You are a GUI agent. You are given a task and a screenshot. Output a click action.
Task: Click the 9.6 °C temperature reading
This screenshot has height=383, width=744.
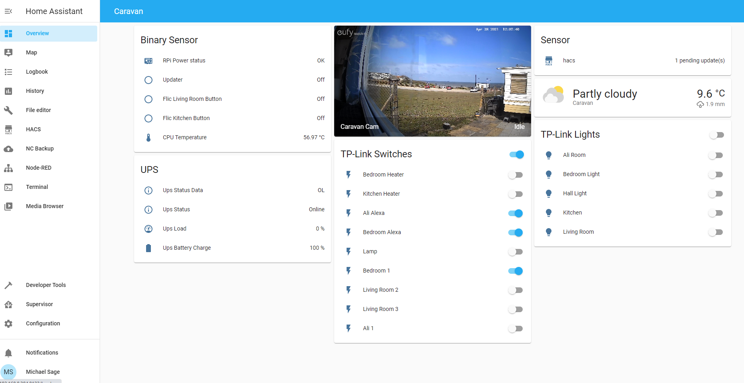711,93
